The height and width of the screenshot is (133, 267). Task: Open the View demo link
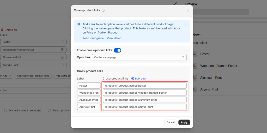(x=114, y=38)
